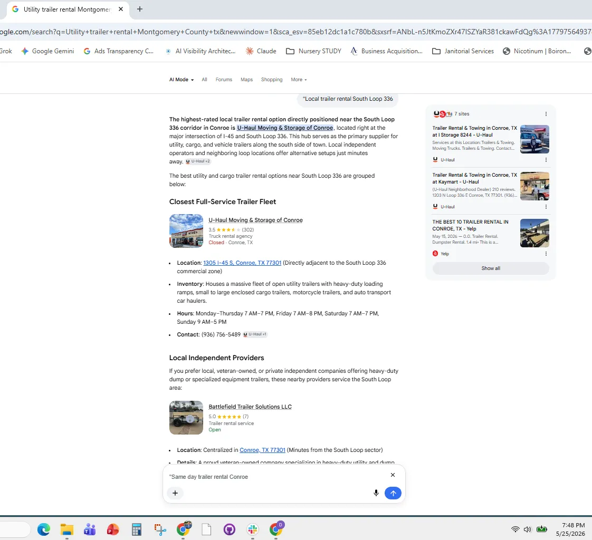Open Chrome with D profile badge in taskbar
Screen dimensions: 592x540
276,529
